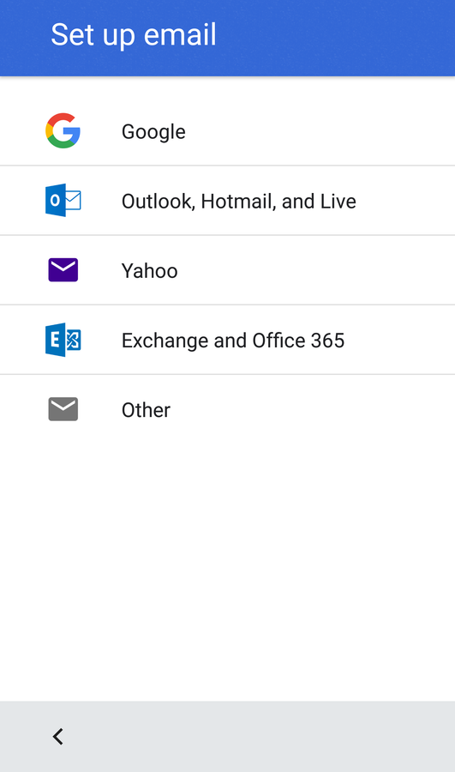Choose the Other text label
This screenshot has height=772, width=455.
click(146, 410)
